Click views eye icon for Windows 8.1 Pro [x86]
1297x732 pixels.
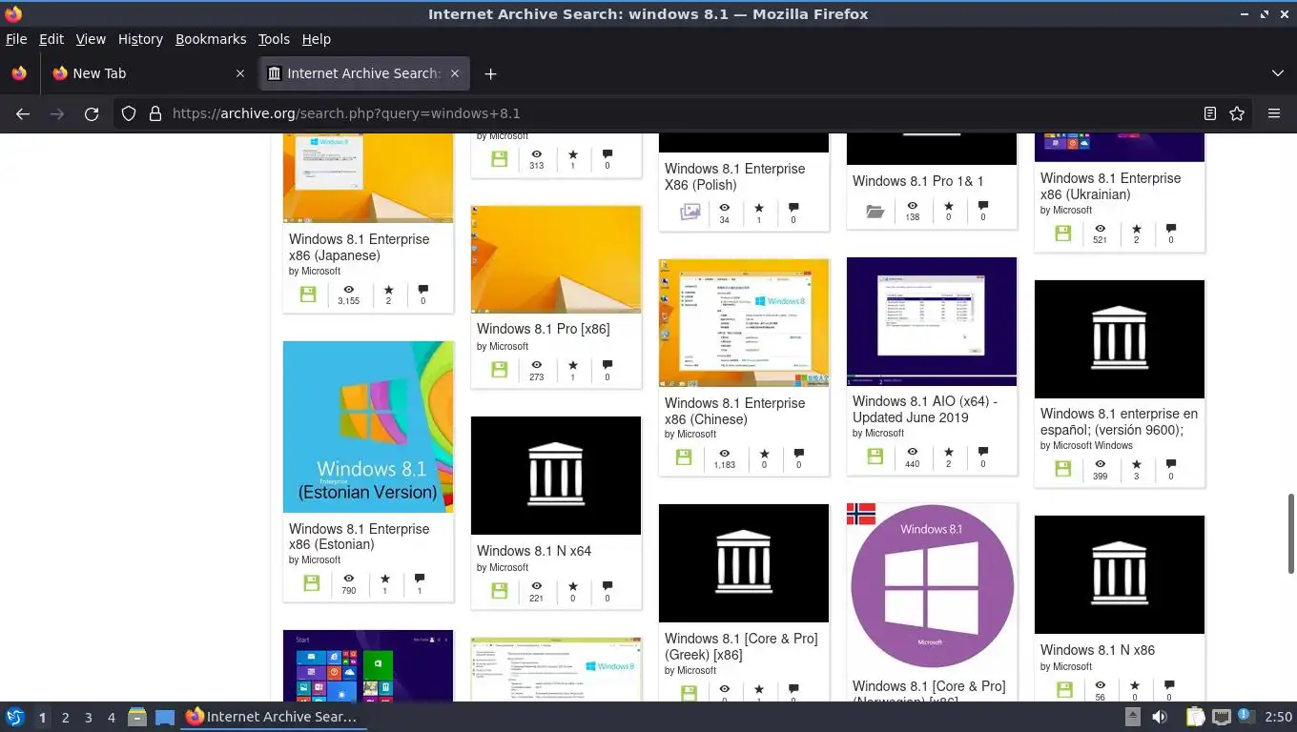click(537, 365)
